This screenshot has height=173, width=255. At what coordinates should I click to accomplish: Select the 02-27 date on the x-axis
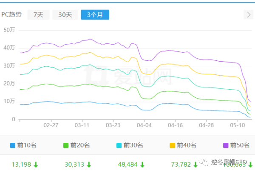click(x=51, y=126)
